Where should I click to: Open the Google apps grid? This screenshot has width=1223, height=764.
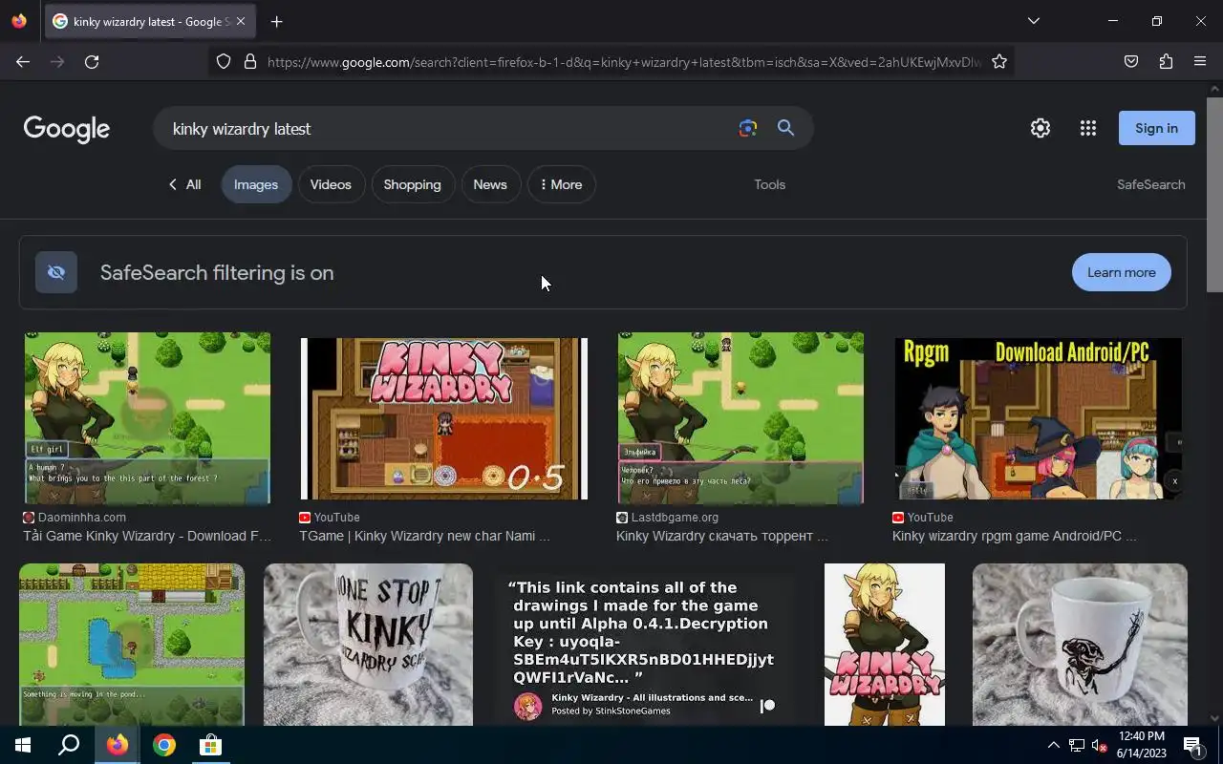1087,128
